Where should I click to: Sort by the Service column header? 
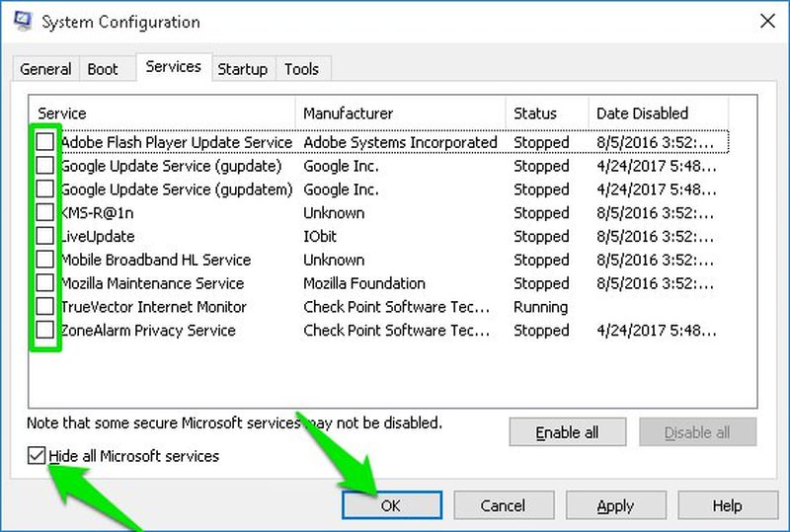[x=162, y=114]
